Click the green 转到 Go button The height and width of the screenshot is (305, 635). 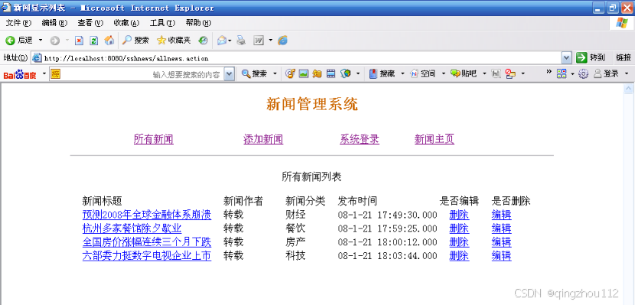591,58
